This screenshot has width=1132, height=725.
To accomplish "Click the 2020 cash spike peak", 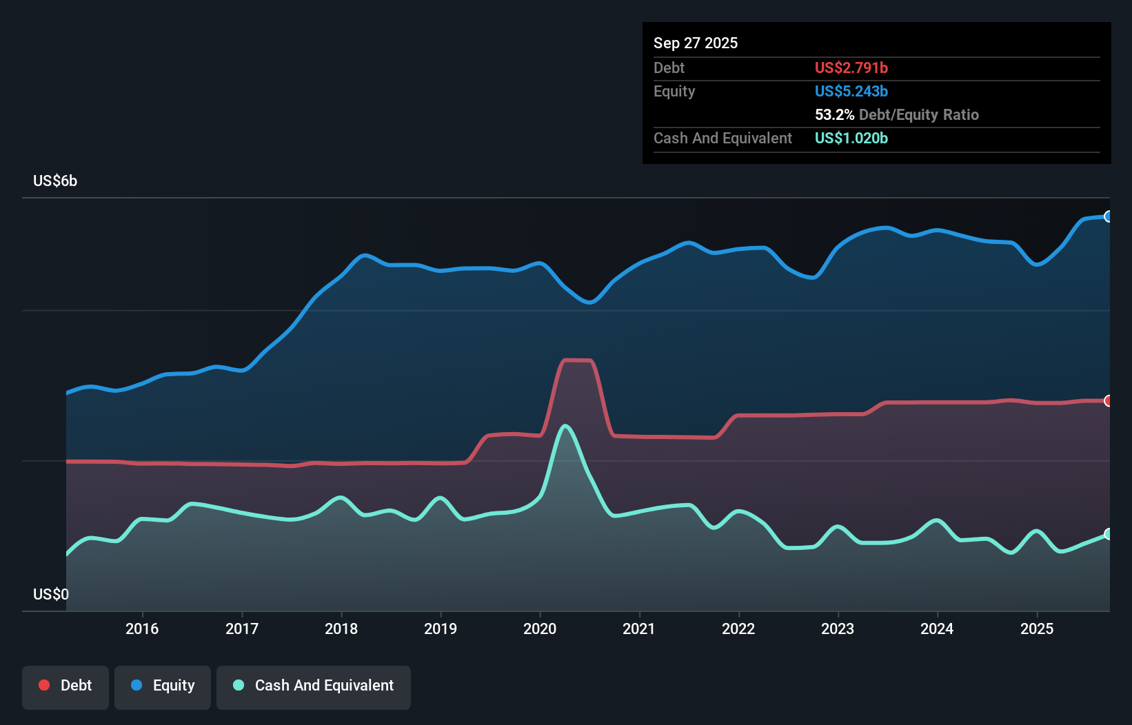I will tap(565, 426).
